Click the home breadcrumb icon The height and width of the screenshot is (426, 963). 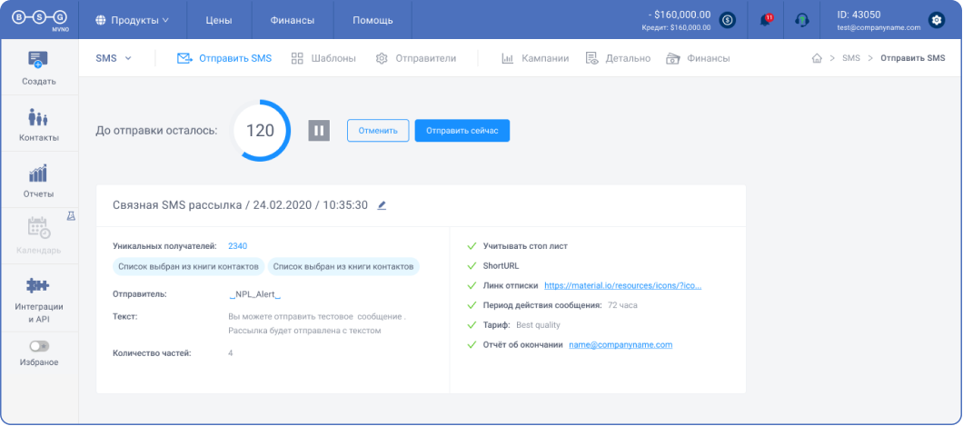(x=817, y=58)
